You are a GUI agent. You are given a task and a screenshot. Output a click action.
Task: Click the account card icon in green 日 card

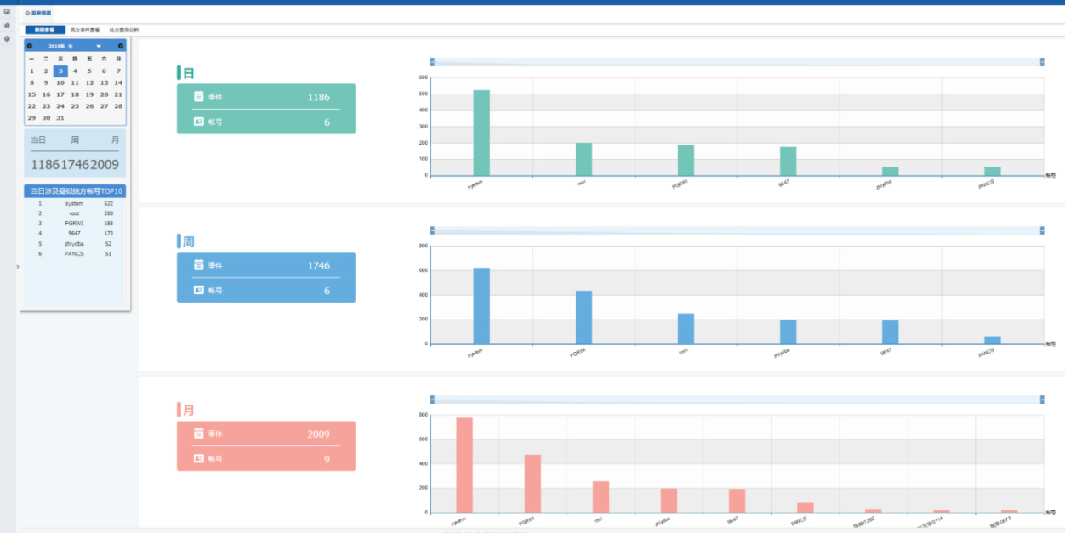coord(198,122)
